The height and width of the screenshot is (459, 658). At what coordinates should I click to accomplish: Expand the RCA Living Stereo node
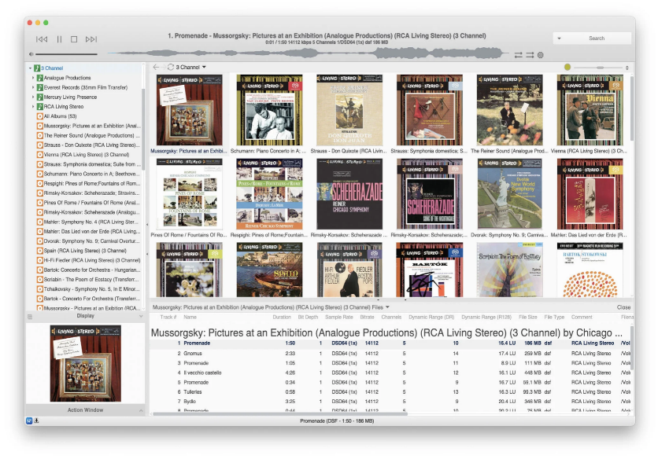point(33,106)
